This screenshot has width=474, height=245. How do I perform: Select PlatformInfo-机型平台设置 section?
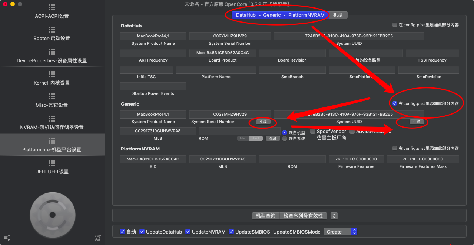[x=52, y=145]
